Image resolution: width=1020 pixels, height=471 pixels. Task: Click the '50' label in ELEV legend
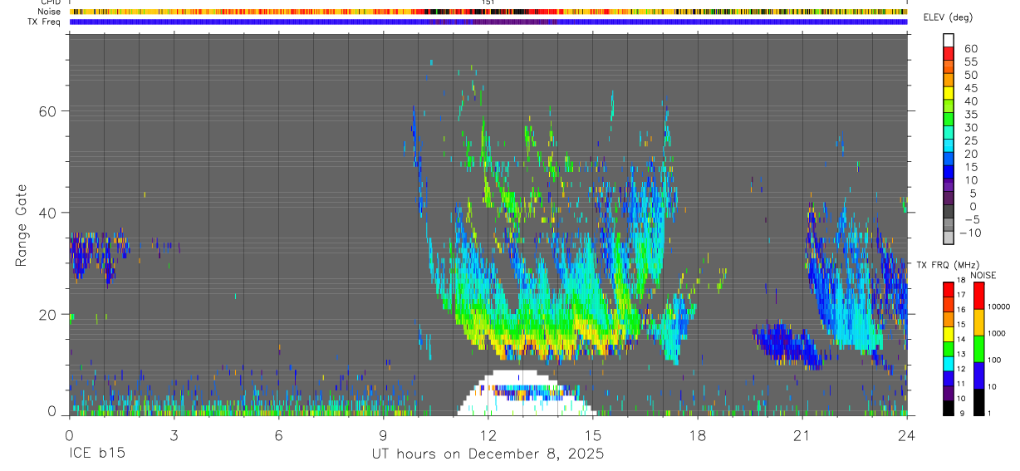pos(971,75)
